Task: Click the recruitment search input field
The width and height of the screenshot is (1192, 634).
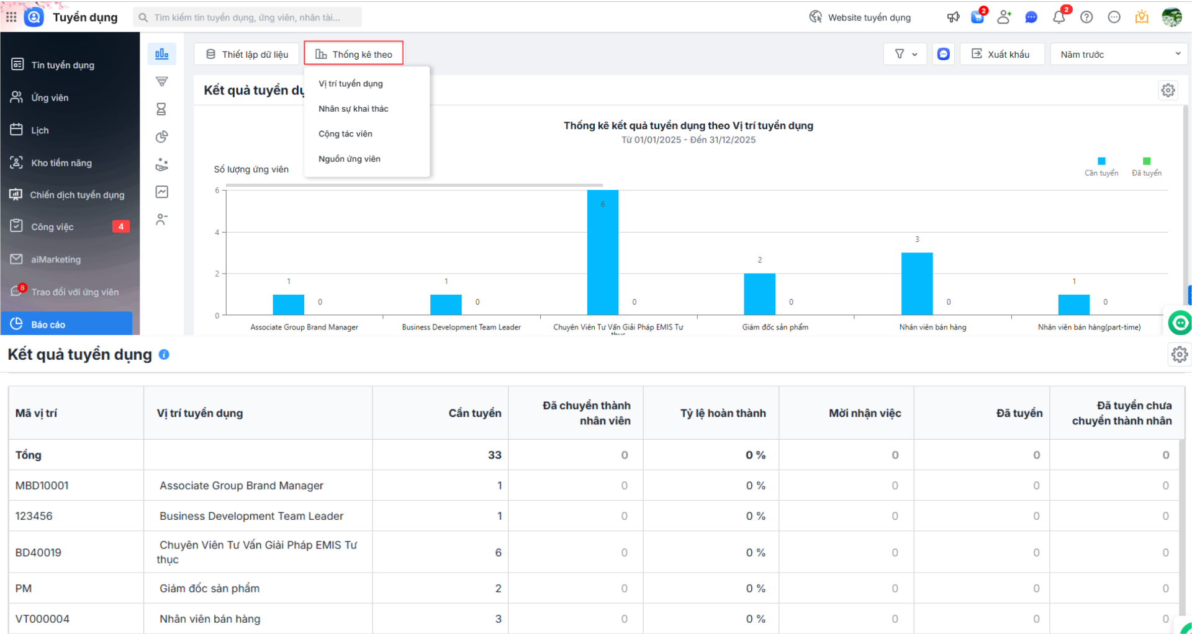Action: point(248,17)
